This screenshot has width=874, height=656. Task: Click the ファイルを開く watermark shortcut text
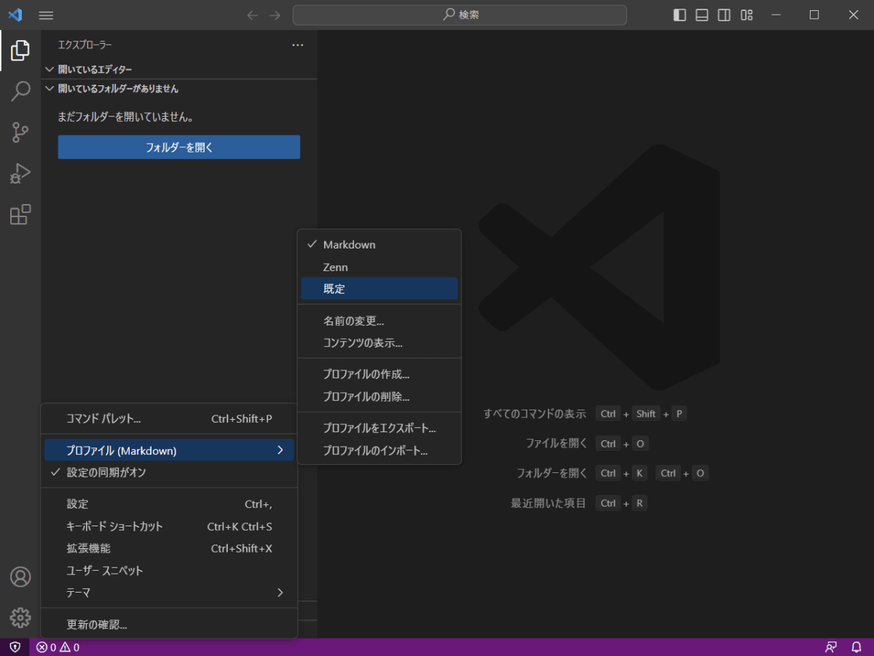tap(556, 443)
